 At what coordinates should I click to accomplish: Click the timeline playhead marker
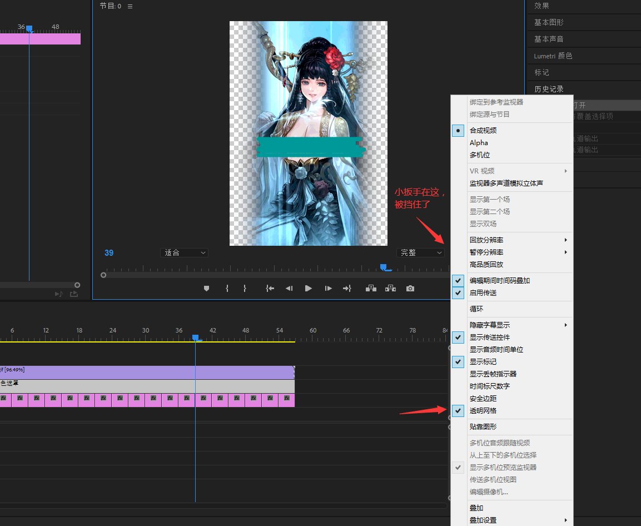pos(195,338)
